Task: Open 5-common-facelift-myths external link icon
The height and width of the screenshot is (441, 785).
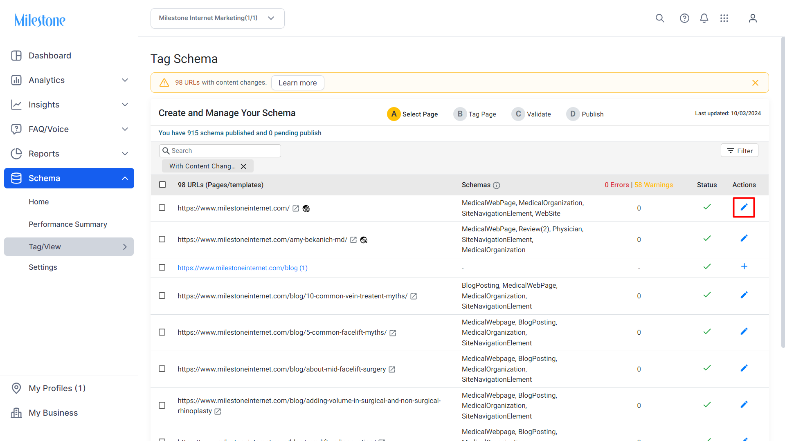Action: tap(393, 333)
